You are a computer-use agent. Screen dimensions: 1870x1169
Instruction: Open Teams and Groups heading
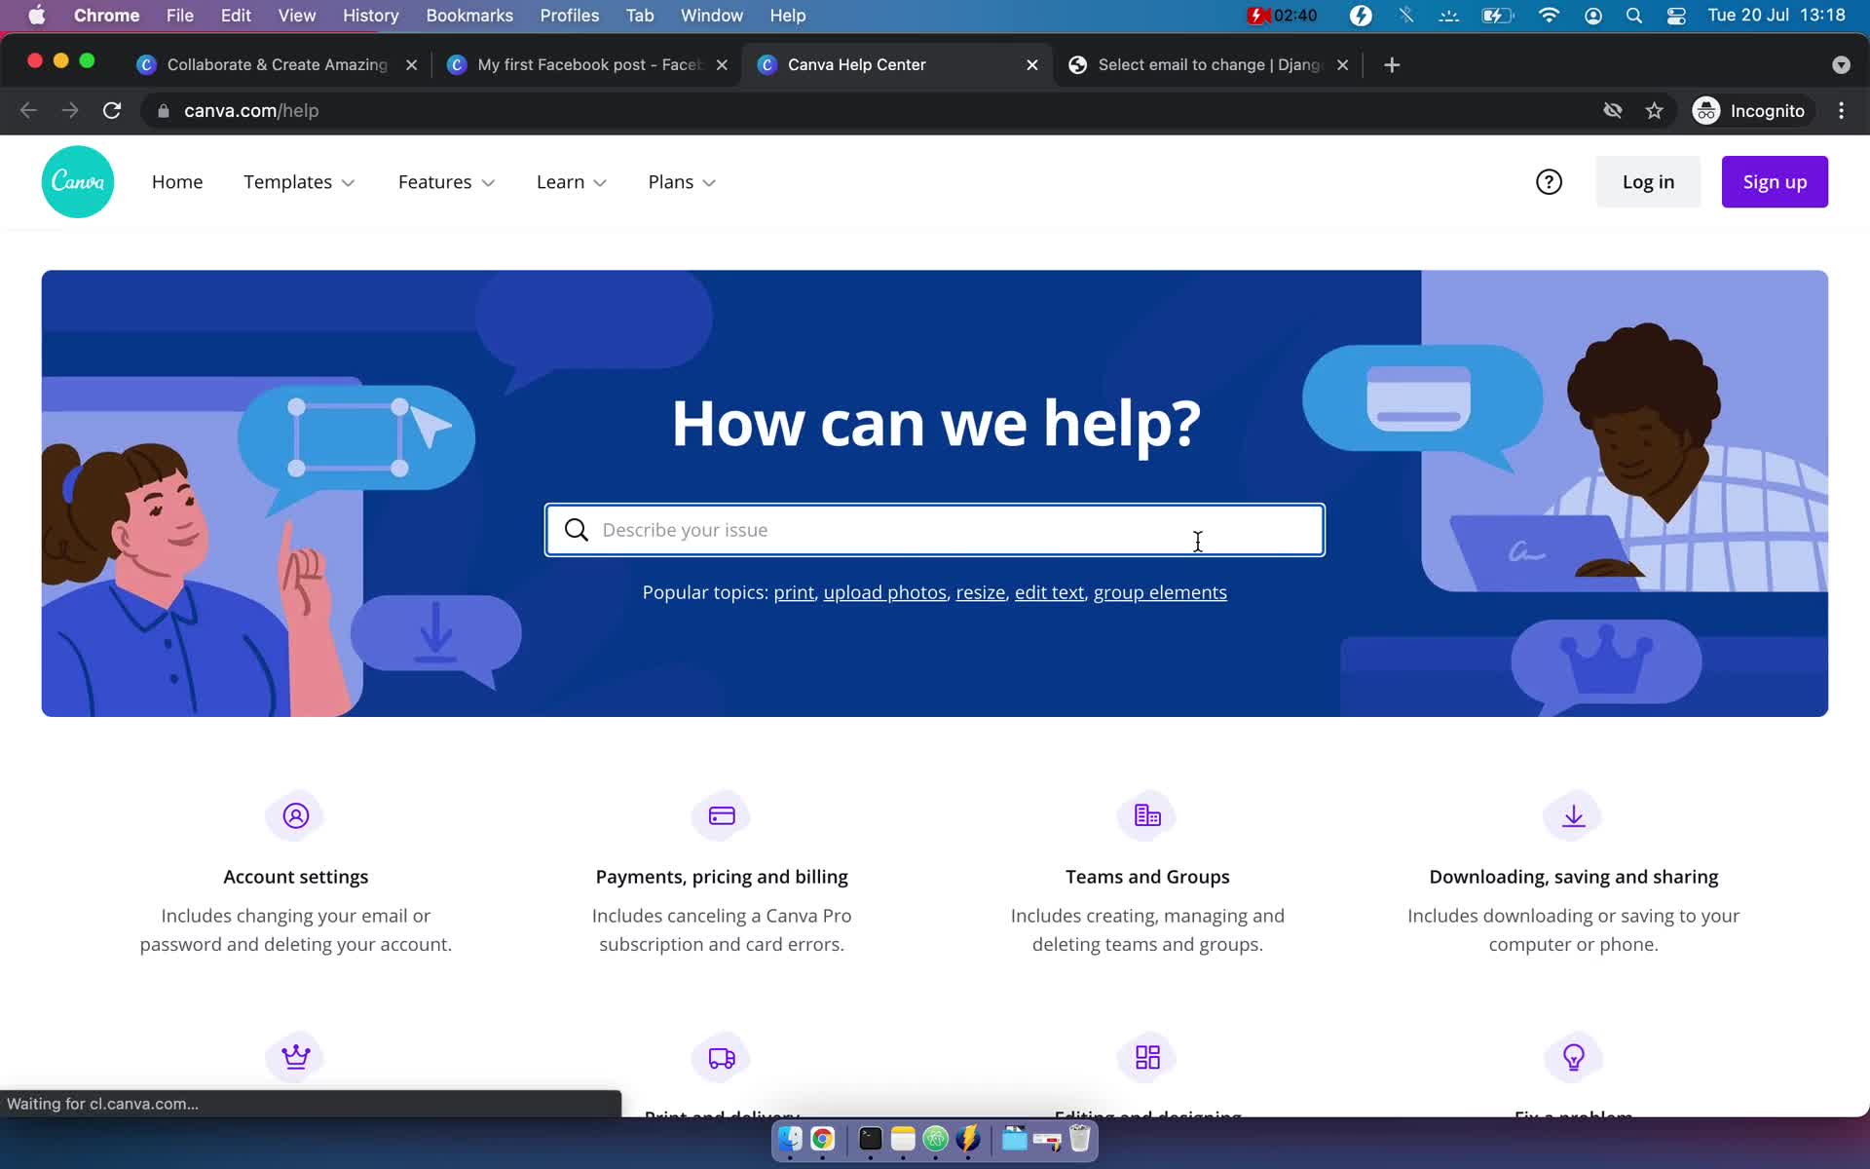tap(1147, 877)
